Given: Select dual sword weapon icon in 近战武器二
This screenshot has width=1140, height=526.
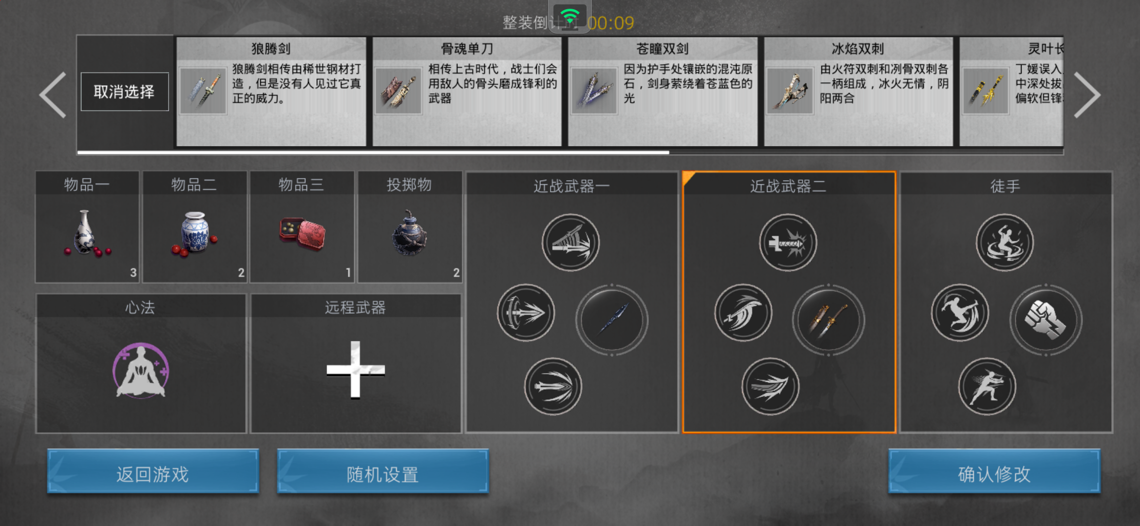Looking at the screenshot, I should click(829, 320).
